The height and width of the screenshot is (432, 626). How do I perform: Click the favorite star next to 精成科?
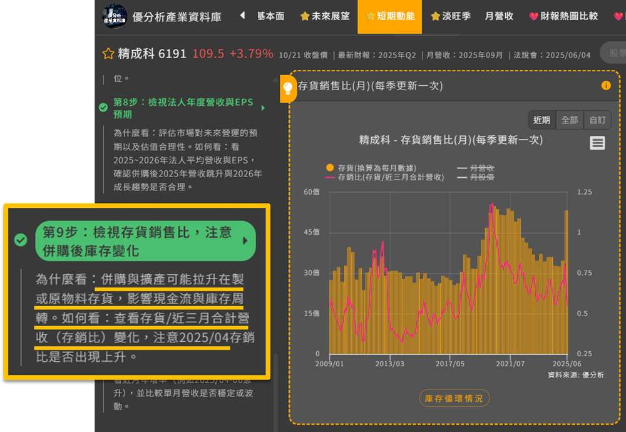108,54
